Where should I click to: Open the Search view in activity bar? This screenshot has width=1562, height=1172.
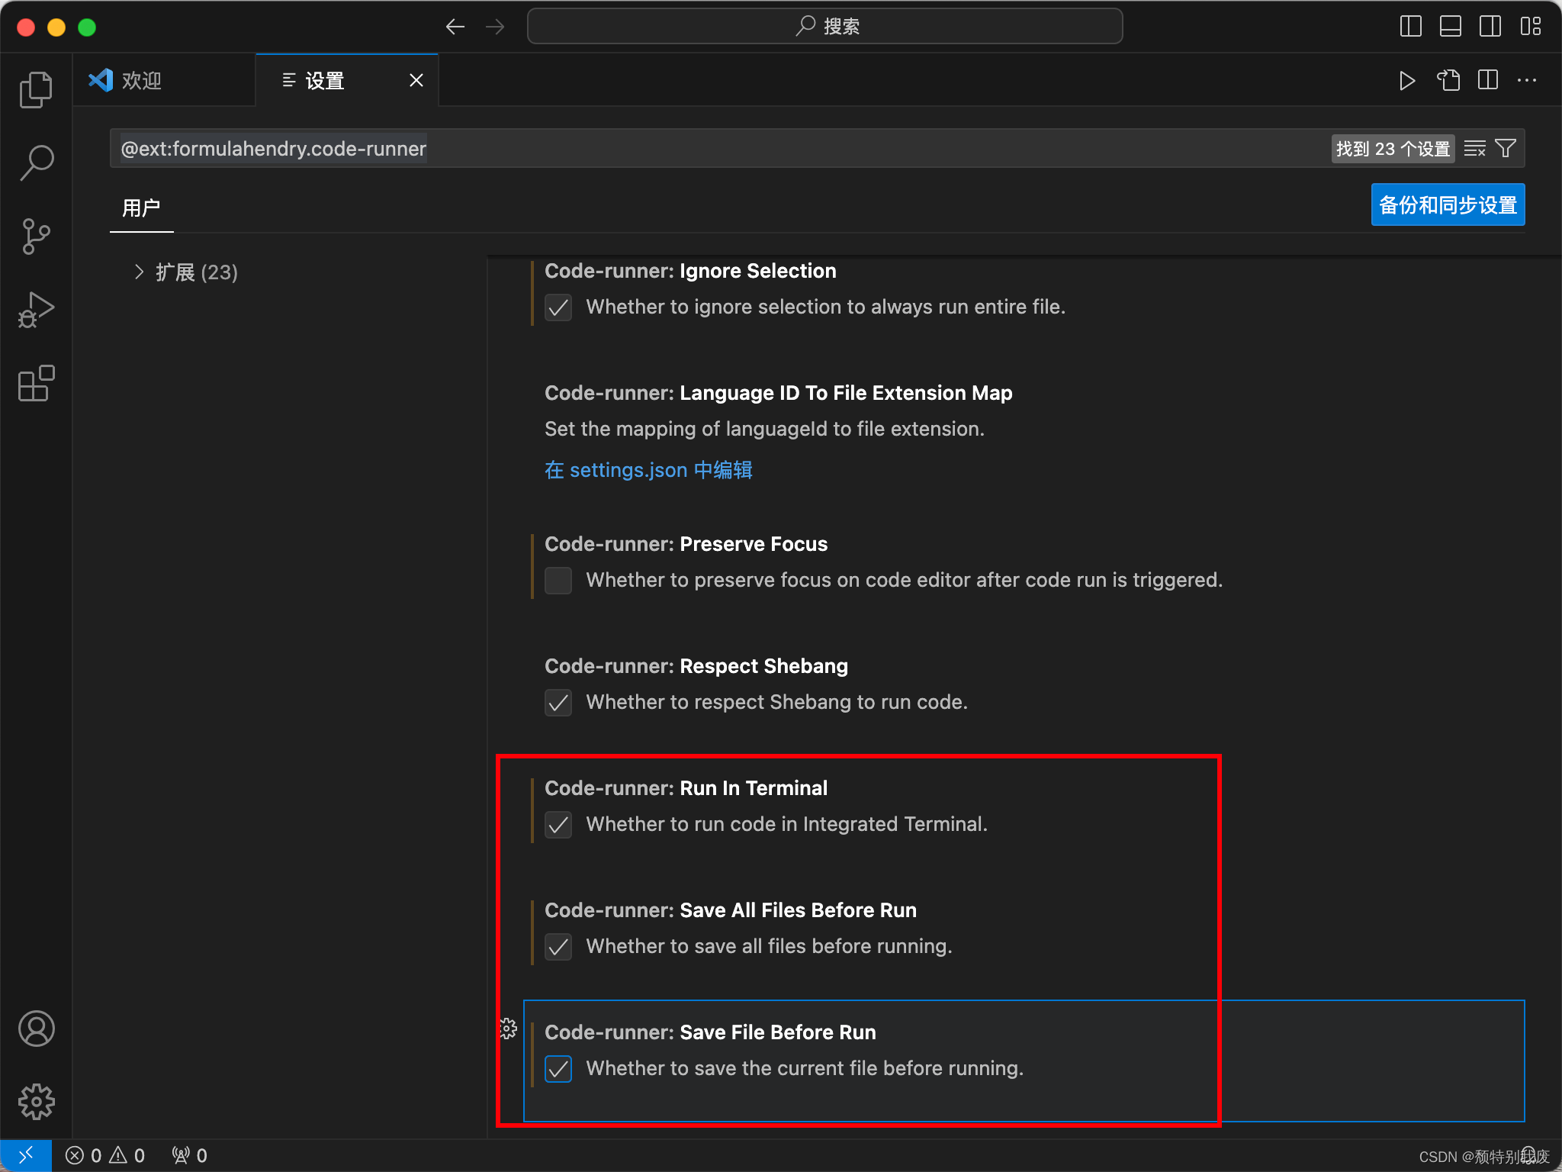click(x=36, y=163)
